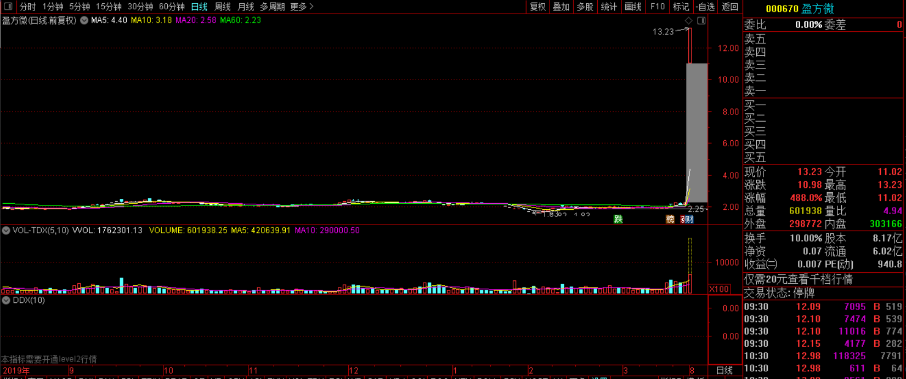This screenshot has height=379, width=906.
Task: Click the 09:30 12.09 tick row
Action: coord(823,307)
